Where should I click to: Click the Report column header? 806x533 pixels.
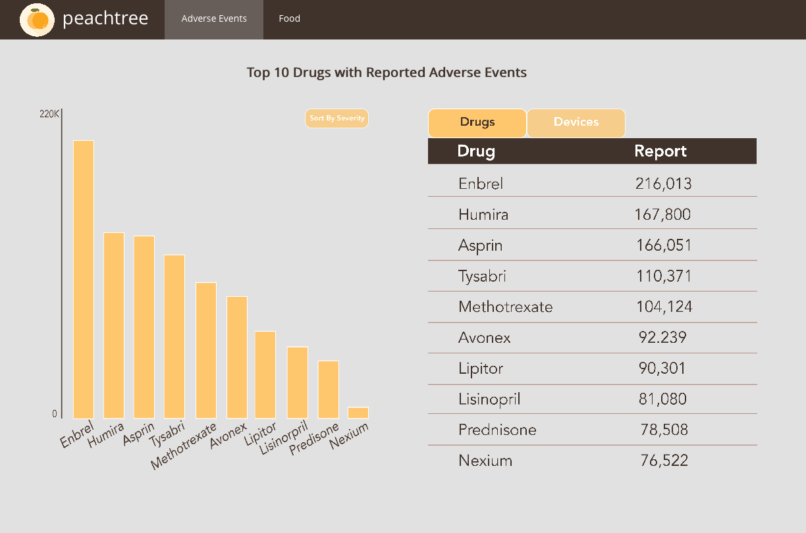tap(660, 151)
